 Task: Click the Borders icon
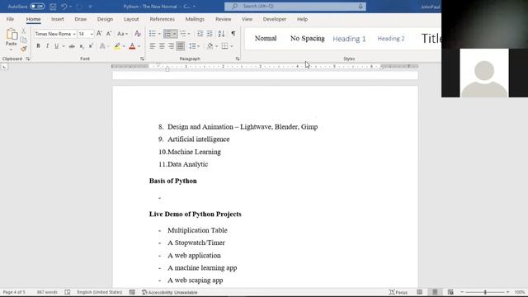(224, 46)
